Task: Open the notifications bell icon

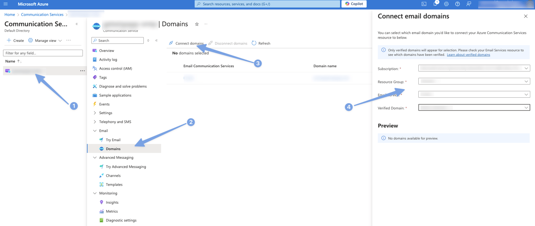Action: 435,4
